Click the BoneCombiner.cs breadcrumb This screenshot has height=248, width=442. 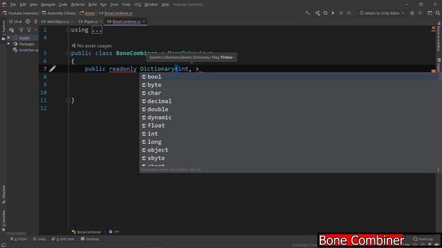coord(116,13)
